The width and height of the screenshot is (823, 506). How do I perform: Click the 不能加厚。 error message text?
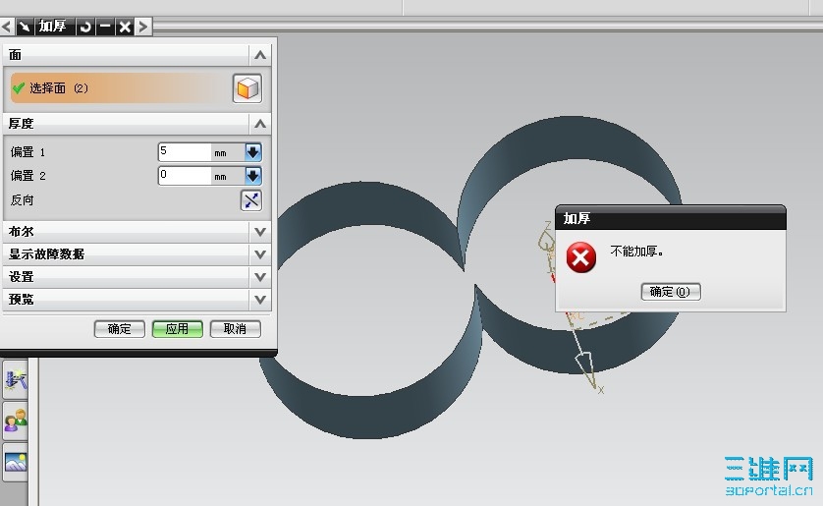coord(636,252)
